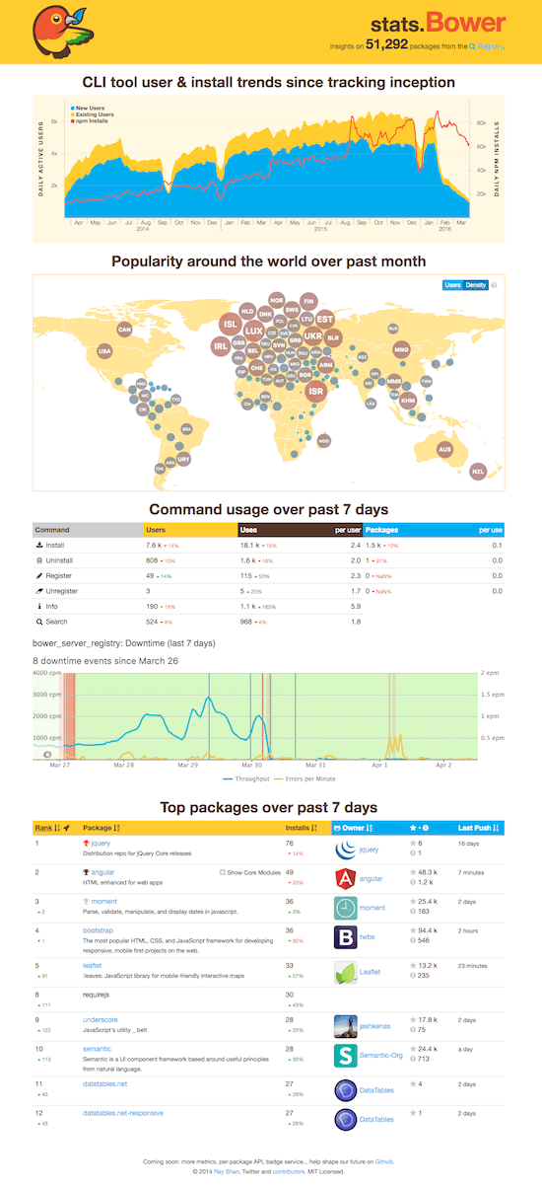Open the Ray Shan footer link
Viewport: 542px width, 1186px height.
tap(229, 1171)
